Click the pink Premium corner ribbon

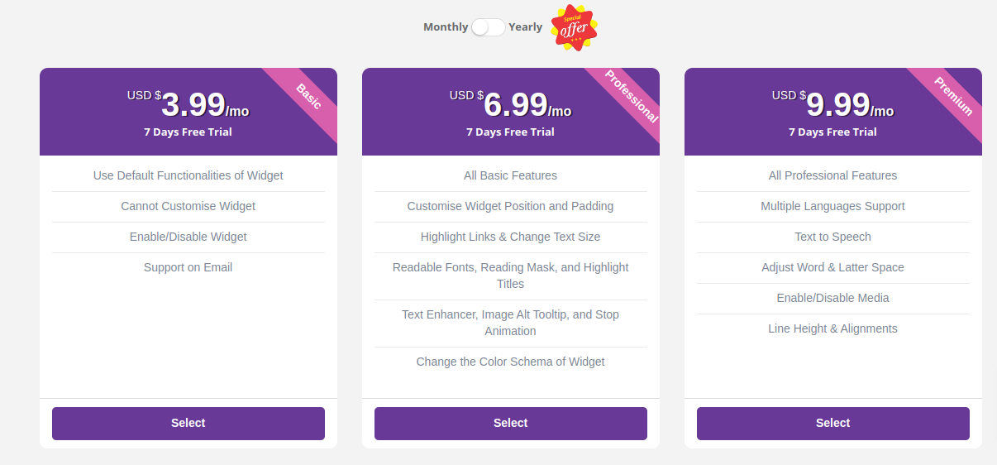[x=952, y=97]
